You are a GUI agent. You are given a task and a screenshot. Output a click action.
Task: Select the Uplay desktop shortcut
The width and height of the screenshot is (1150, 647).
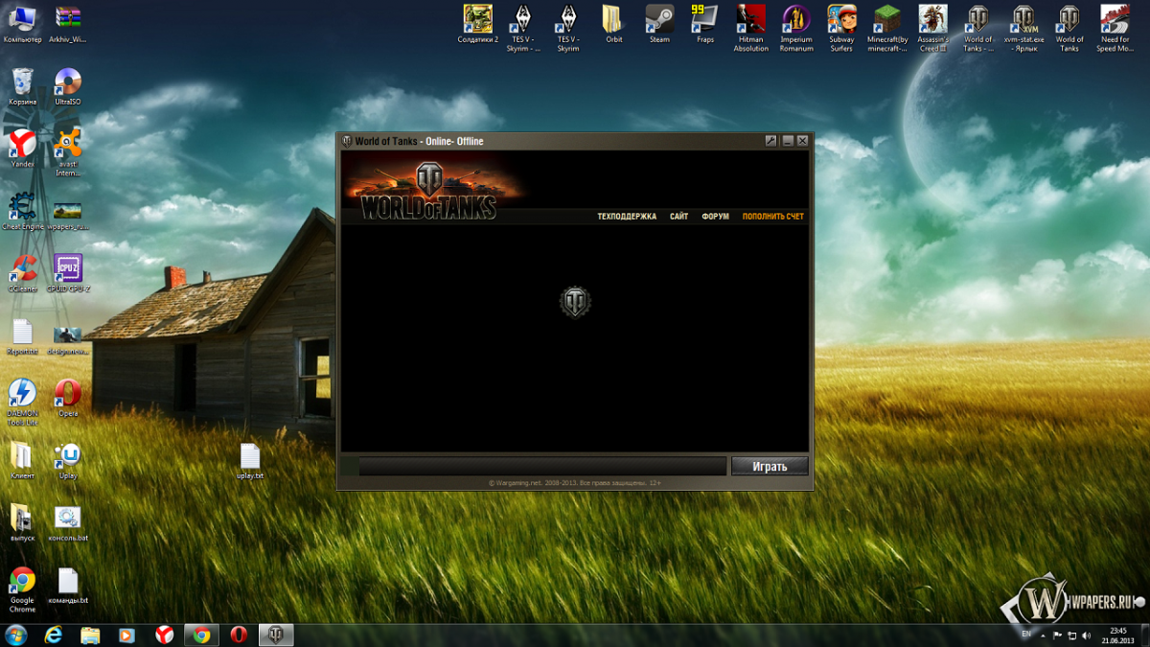coord(67,460)
